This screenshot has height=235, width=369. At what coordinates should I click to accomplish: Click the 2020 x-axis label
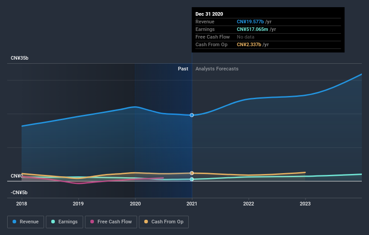tap(135, 204)
